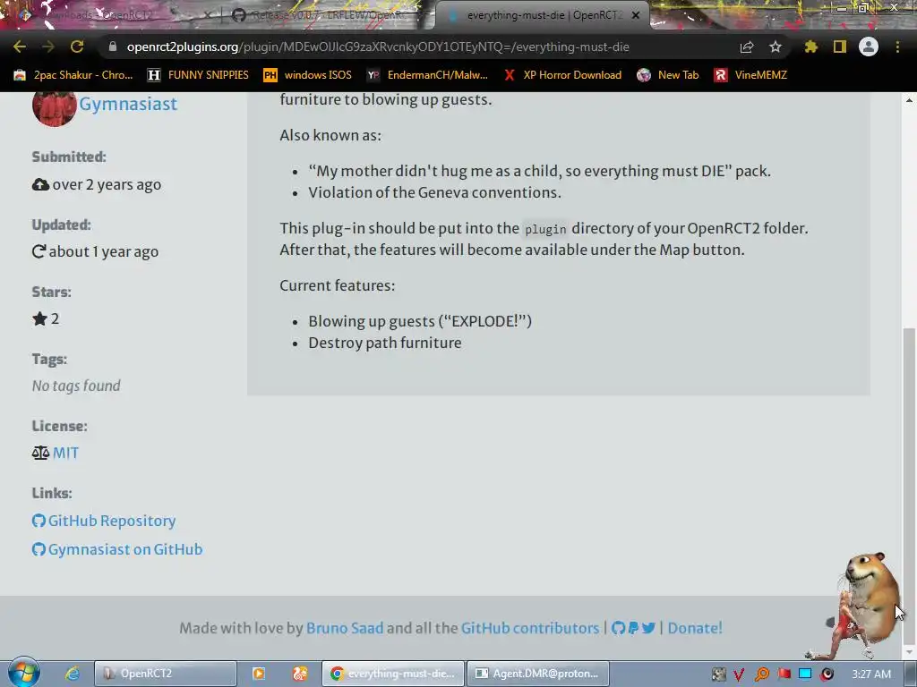Launch Internet Explorer from taskbar
The width and height of the screenshot is (917, 687).
(x=73, y=674)
